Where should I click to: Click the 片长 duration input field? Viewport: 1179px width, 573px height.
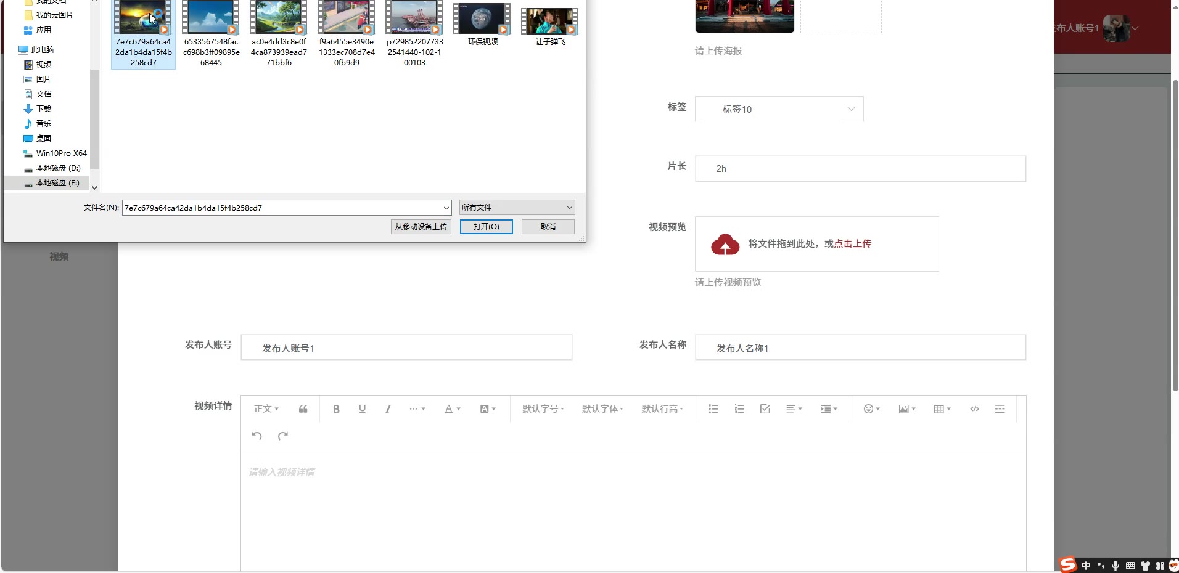point(860,169)
